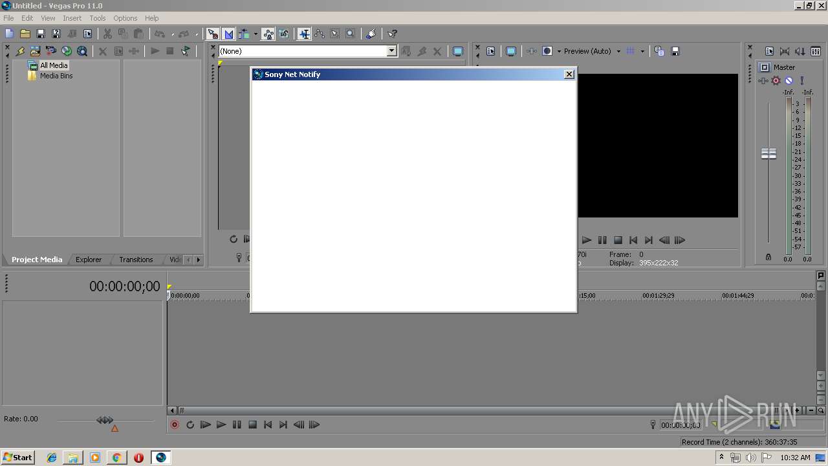Open the Tools menu
Image resolution: width=828 pixels, height=466 pixels.
tap(98, 18)
